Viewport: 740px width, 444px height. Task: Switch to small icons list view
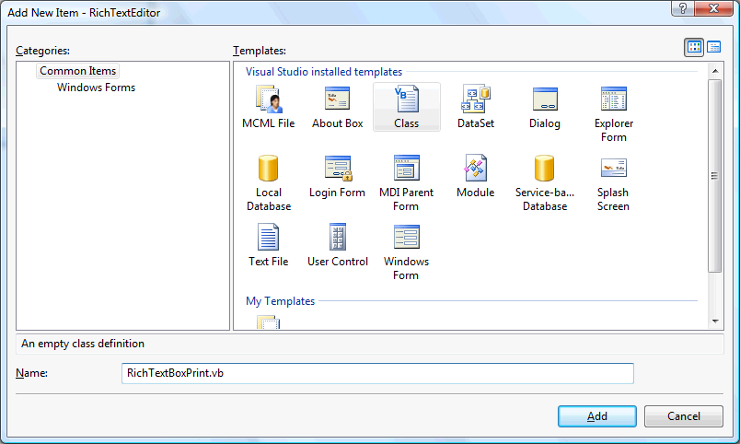[x=713, y=47]
